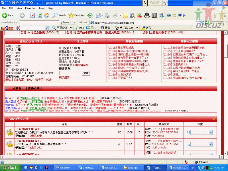Viewport: 228px width, 171px height.
Task: Open the 已拦截 dropdown arrow
Action: point(137,28)
